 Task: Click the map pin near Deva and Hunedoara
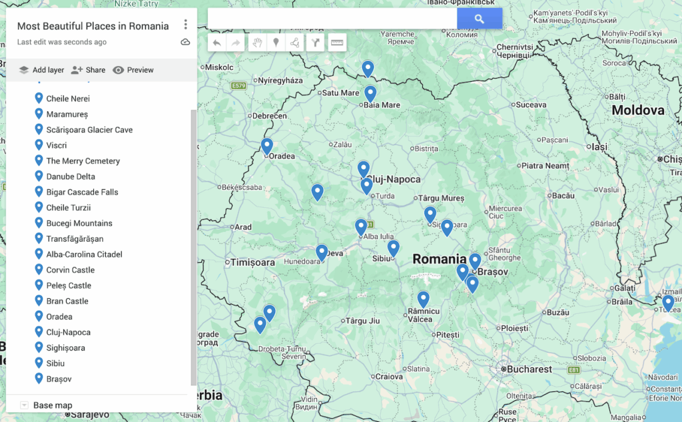(322, 254)
